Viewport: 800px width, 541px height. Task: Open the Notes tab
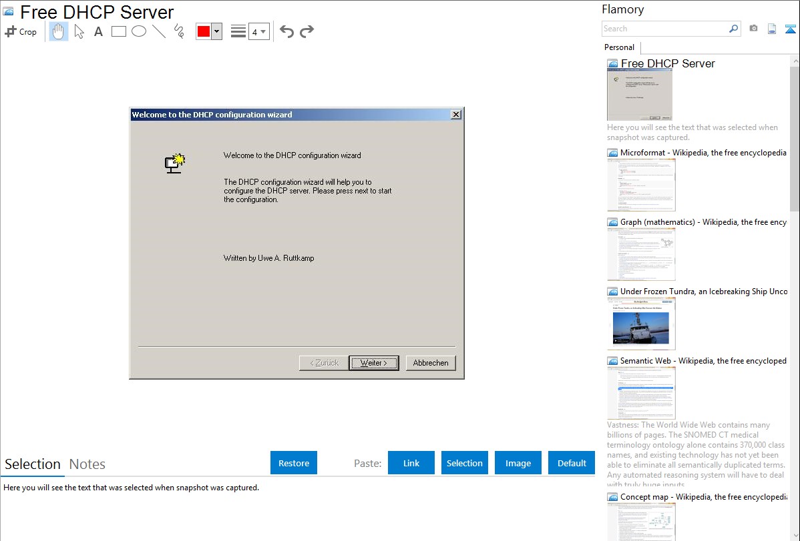[x=87, y=464]
